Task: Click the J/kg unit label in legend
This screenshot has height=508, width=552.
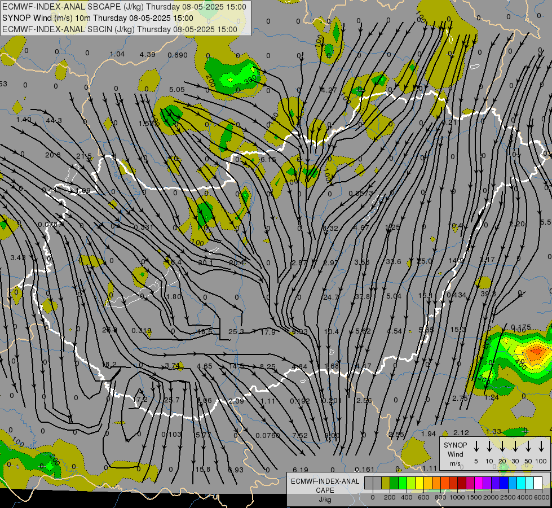Action: click(x=325, y=500)
